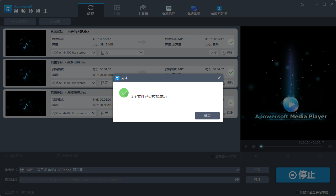Click 清空列表 to clear the list
The image size is (336, 196).
tap(14, 156)
